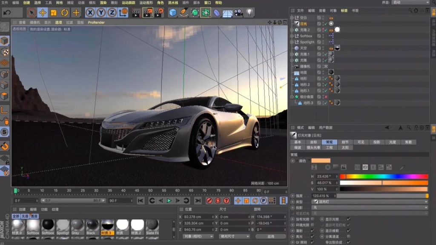Click the Render to Picture Viewer icon
The width and height of the screenshot is (436, 245).
click(x=147, y=14)
